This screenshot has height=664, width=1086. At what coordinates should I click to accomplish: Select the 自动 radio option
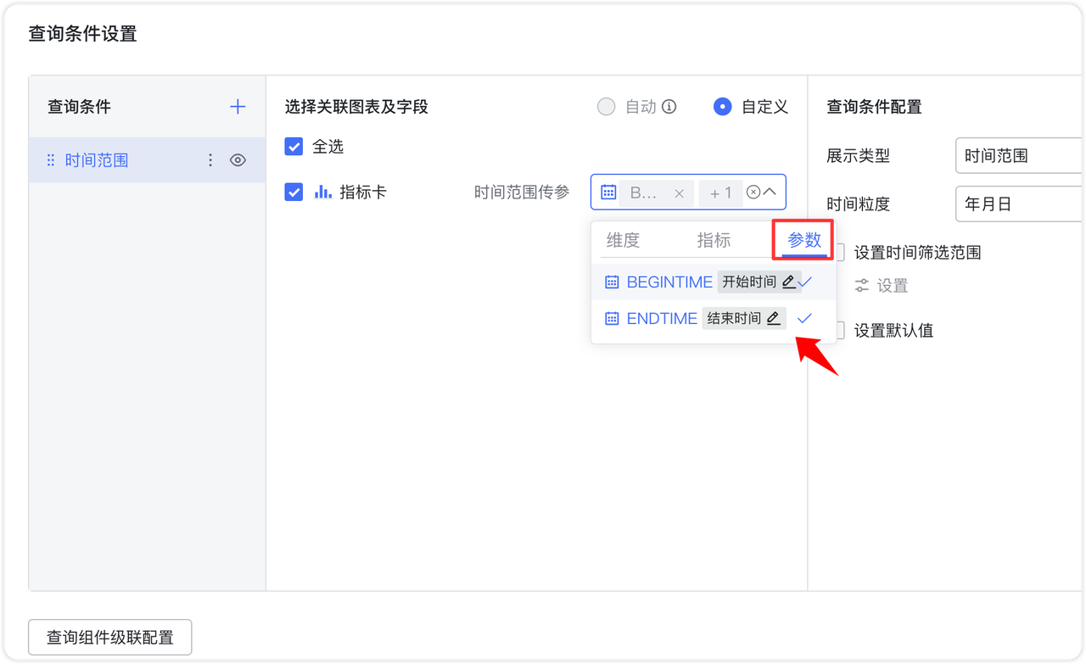click(x=606, y=107)
